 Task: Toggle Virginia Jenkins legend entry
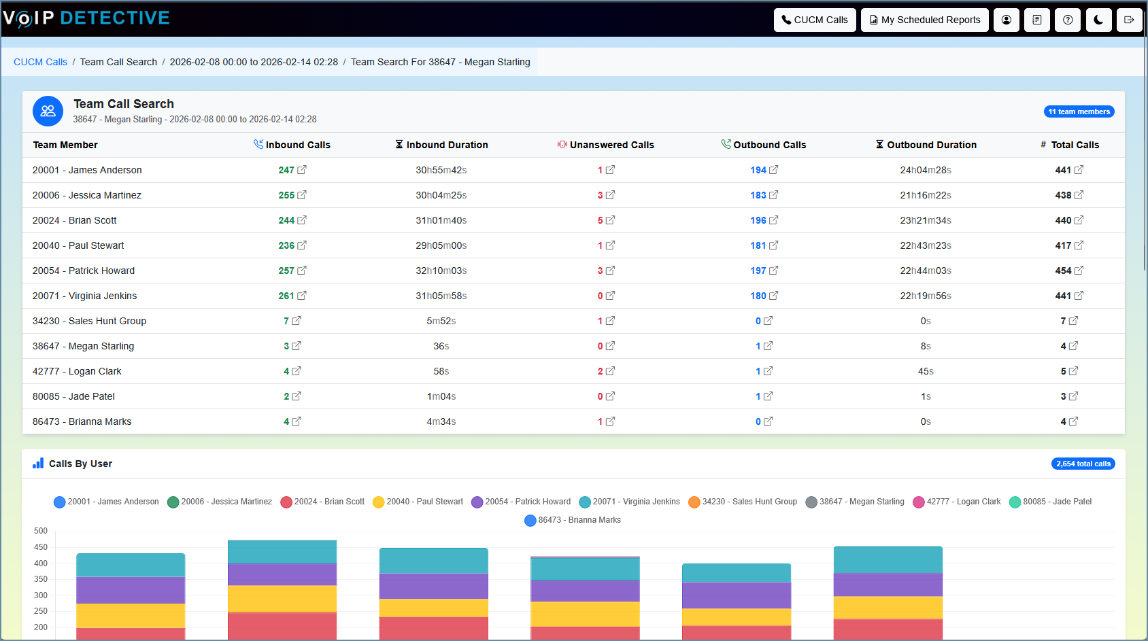point(629,502)
